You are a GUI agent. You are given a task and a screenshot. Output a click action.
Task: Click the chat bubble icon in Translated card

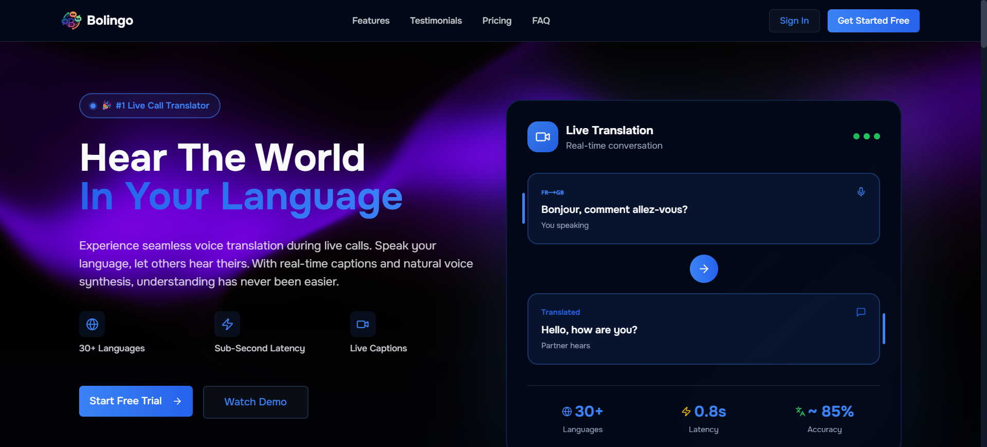pyautogui.click(x=861, y=312)
